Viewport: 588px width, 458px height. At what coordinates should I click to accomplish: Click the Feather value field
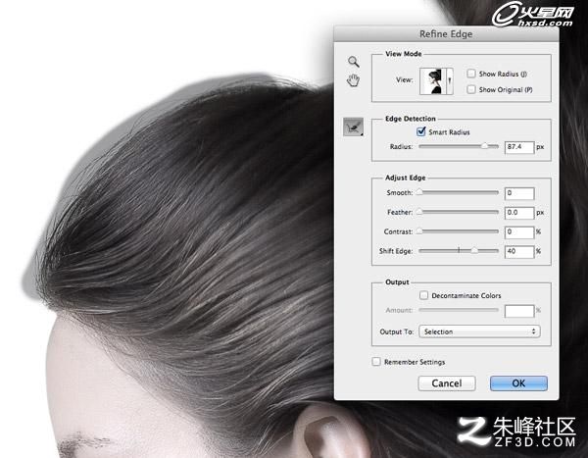pos(519,213)
